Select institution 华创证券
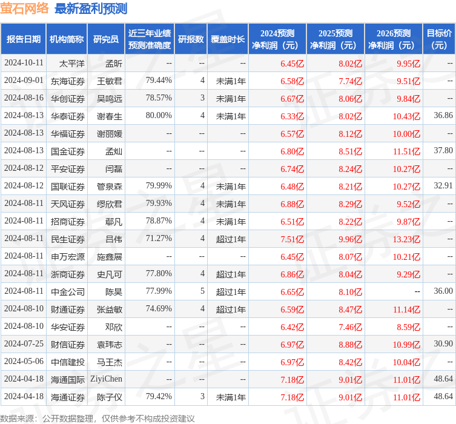The height and width of the screenshot is (424, 456). pyautogui.click(x=67, y=99)
